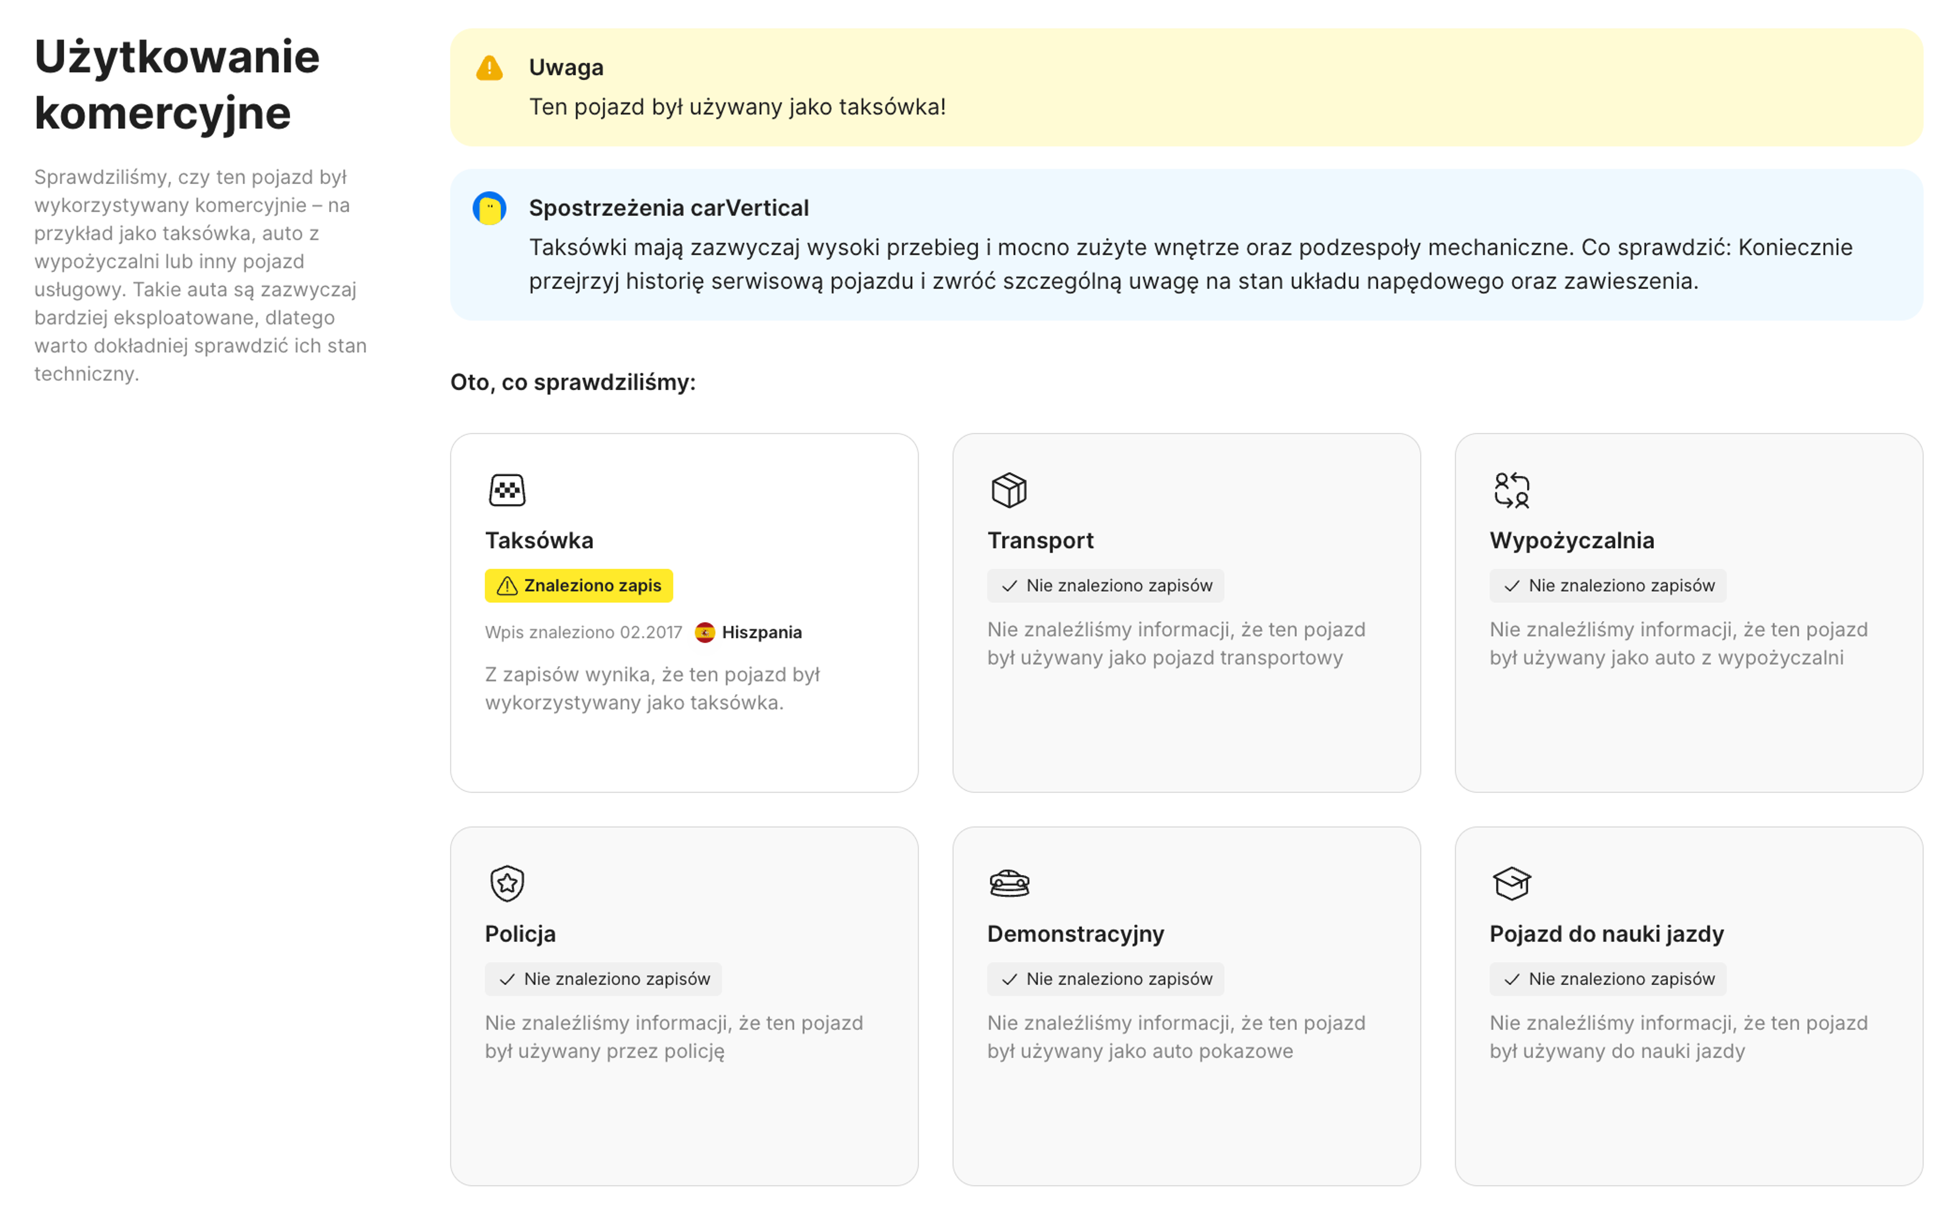The width and height of the screenshot is (1959, 1214).
Task: Click the taxi checkered icon
Action: (x=507, y=490)
